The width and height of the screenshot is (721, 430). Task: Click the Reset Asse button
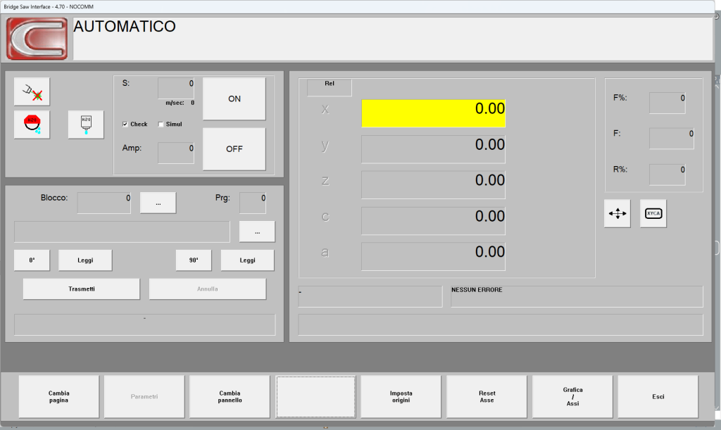coord(487,397)
